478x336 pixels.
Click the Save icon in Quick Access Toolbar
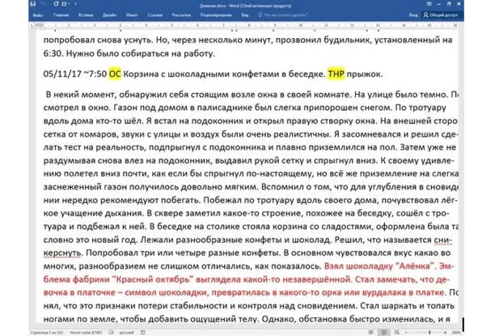[33, 4]
